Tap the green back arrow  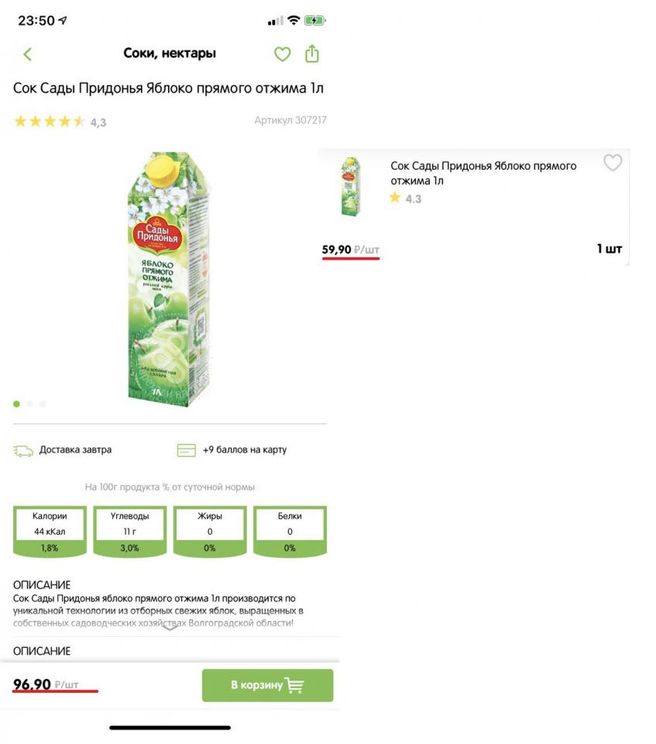pos(28,54)
